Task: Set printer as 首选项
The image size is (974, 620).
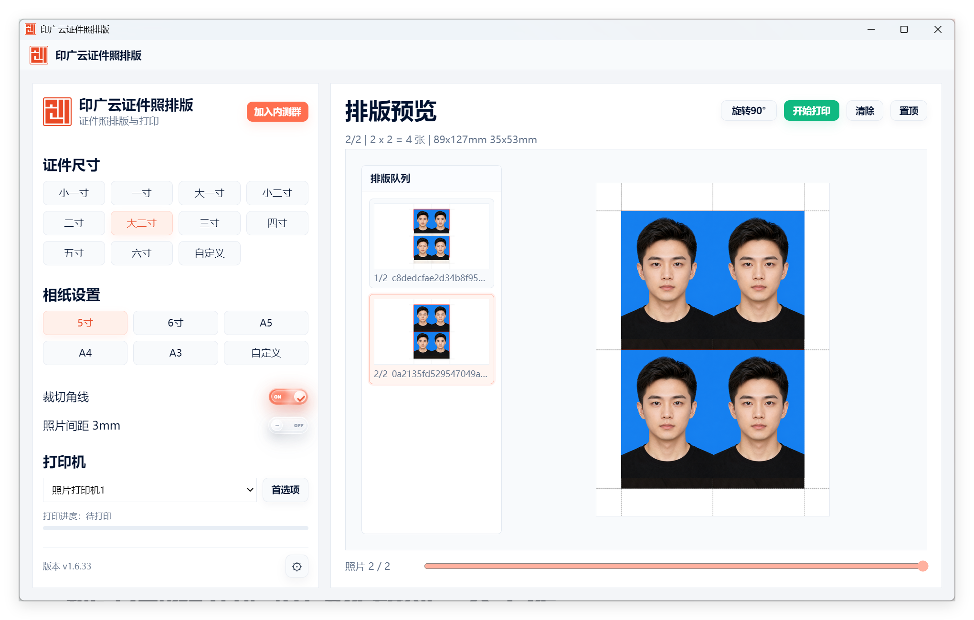Action: pos(286,490)
